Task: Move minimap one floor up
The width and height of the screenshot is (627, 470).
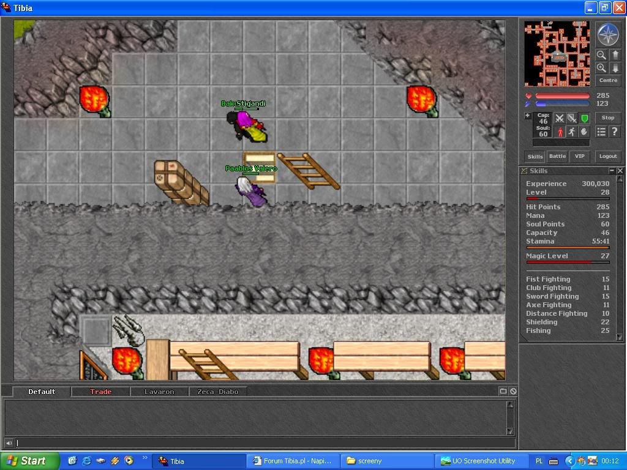Action: coord(615,55)
